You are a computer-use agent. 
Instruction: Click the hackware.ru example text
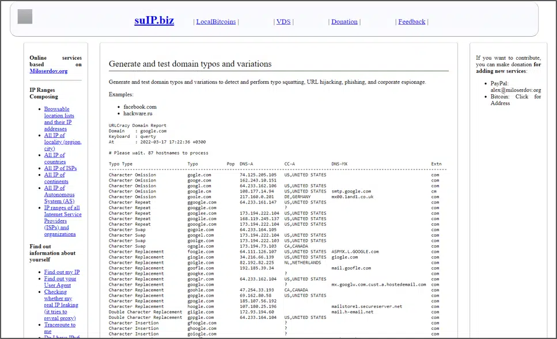tap(138, 113)
